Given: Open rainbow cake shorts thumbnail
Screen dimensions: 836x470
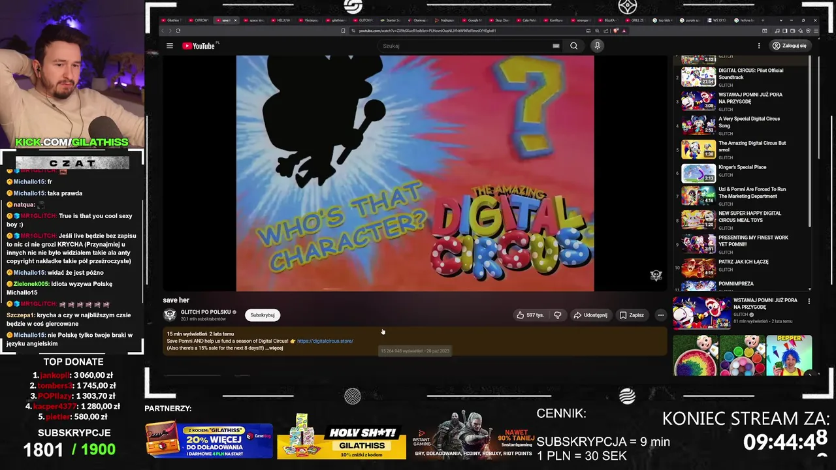Looking at the screenshot, I should pyautogui.click(x=695, y=355).
